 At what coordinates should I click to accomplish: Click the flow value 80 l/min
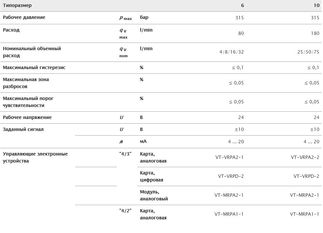tap(241, 33)
